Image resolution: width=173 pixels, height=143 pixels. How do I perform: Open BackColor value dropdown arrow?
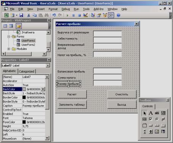[x=43, y=89]
